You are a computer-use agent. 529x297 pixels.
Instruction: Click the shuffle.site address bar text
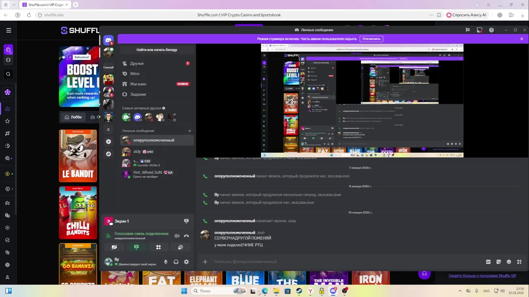(x=54, y=15)
